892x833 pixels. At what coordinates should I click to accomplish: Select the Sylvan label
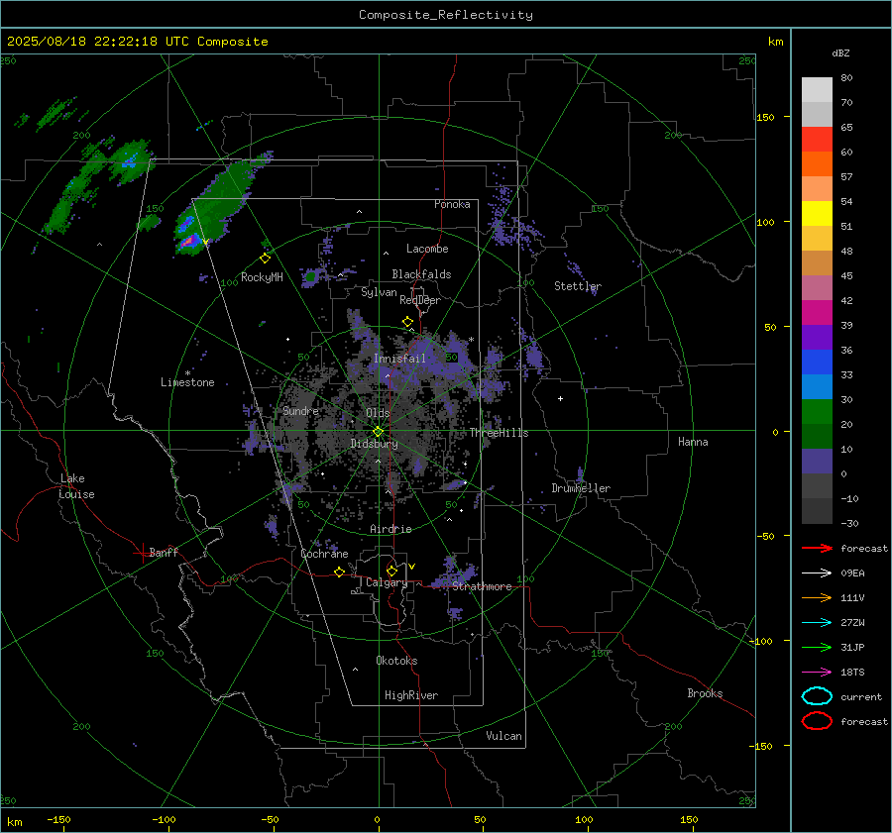coord(379,292)
